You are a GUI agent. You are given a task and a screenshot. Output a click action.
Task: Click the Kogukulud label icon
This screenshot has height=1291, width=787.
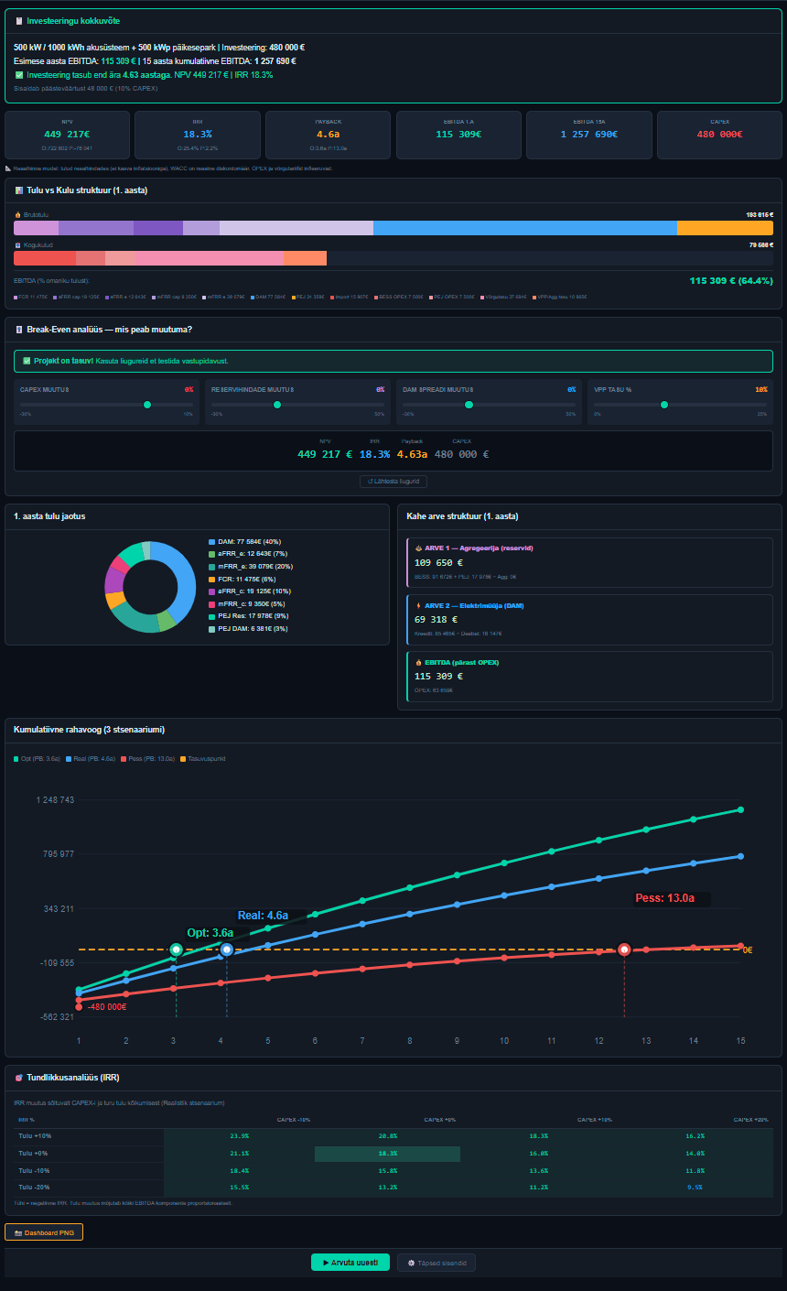tap(18, 245)
